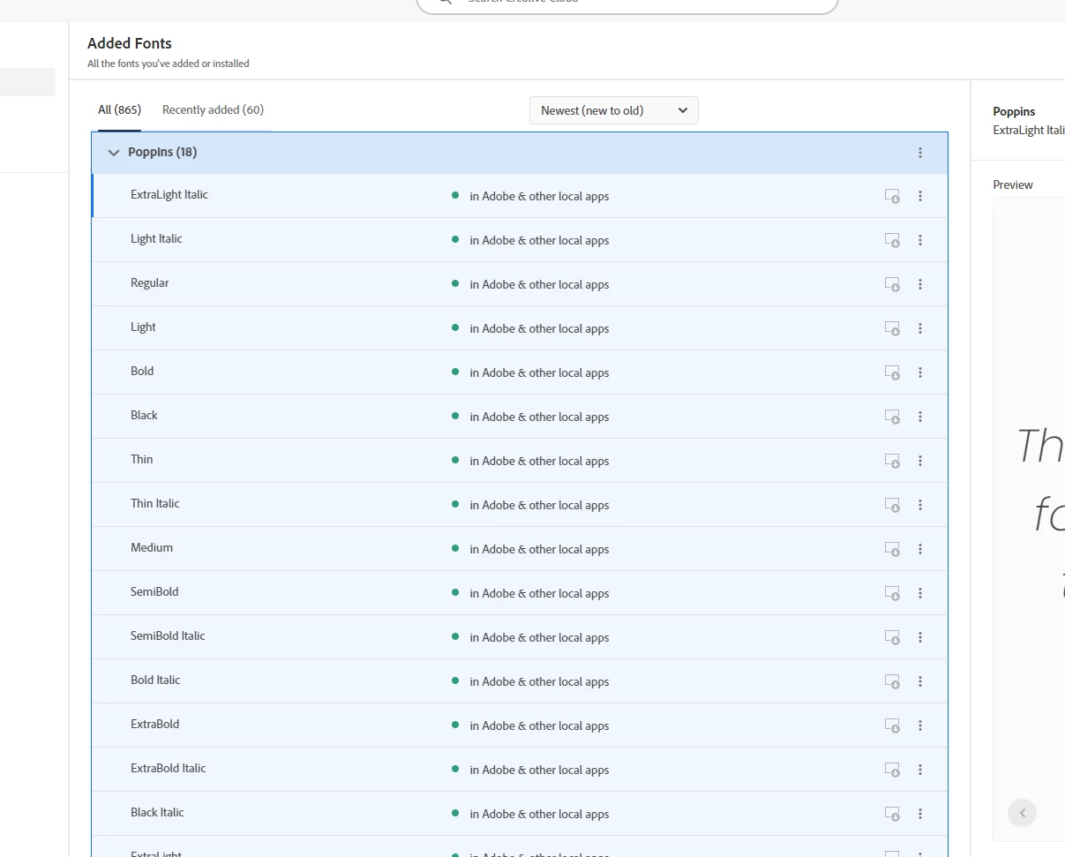This screenshot has height=857, width=1065.
Task: Select the Black Italic font name
Action: (x=157, y=813)
